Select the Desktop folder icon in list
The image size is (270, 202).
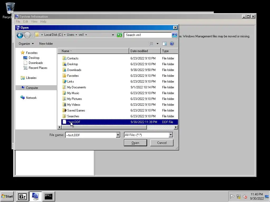[x=64, y=64]
